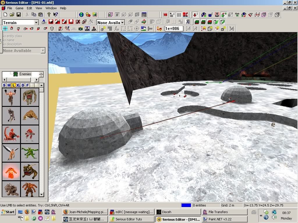Click the mountain landscape icon in toolbar
Viewport: 298px width, 223px height.
(x=143, y=29)
